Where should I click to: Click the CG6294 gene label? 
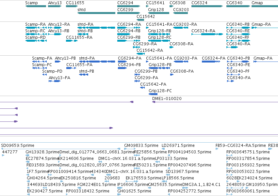click(125, 3)
